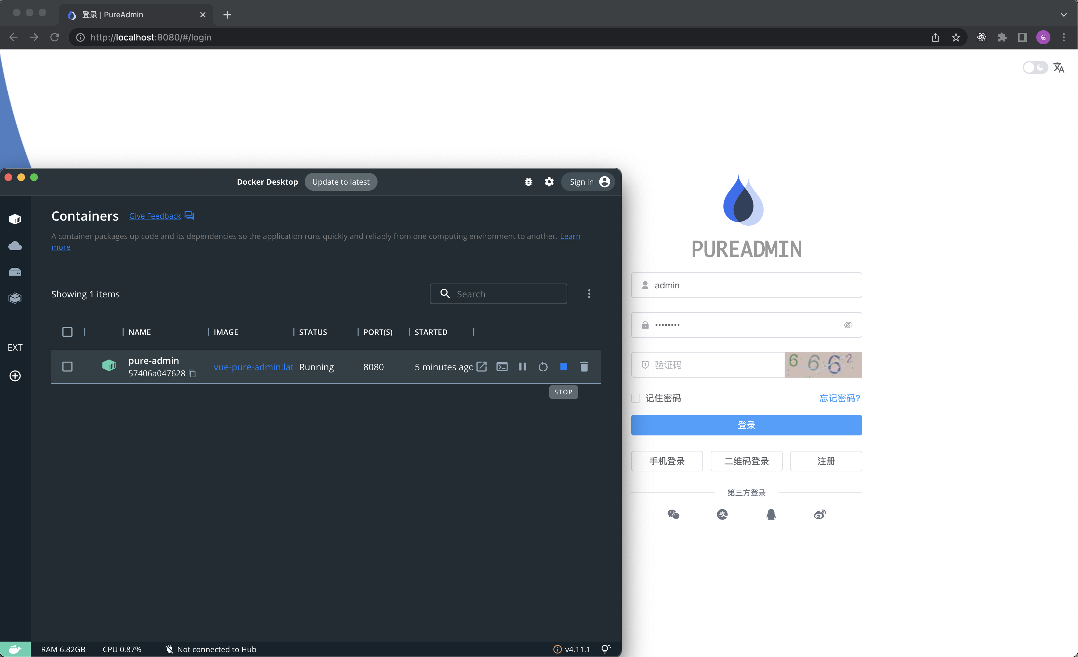Click the containers list overflow menu
1078x657 pixels.
(589, 293)
